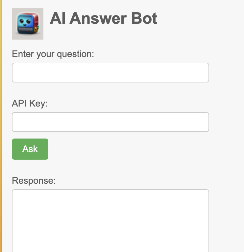This screenshot has height=252, width=244.
Task: Click the word "Enter" in the question label
Action: tap(23, 54)
